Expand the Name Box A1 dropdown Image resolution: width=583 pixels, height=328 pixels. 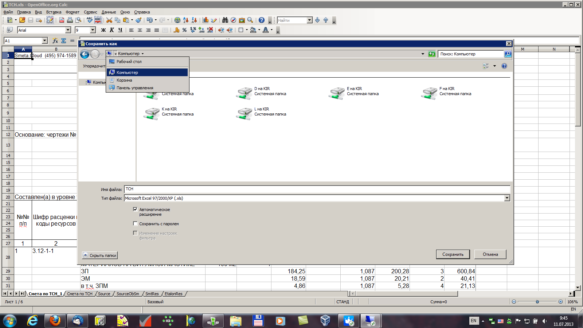(x=45, y=40)
